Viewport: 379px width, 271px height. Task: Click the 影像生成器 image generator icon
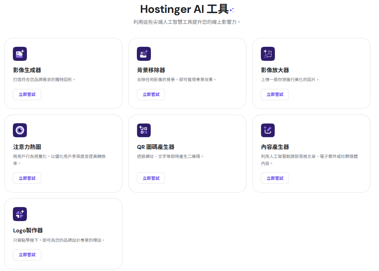tap(20, 54)
